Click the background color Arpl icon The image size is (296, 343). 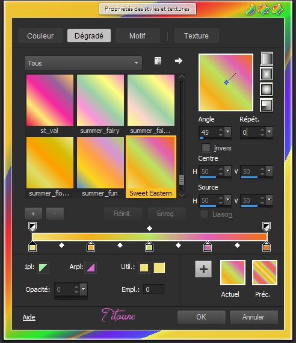[x=90, y=267]
